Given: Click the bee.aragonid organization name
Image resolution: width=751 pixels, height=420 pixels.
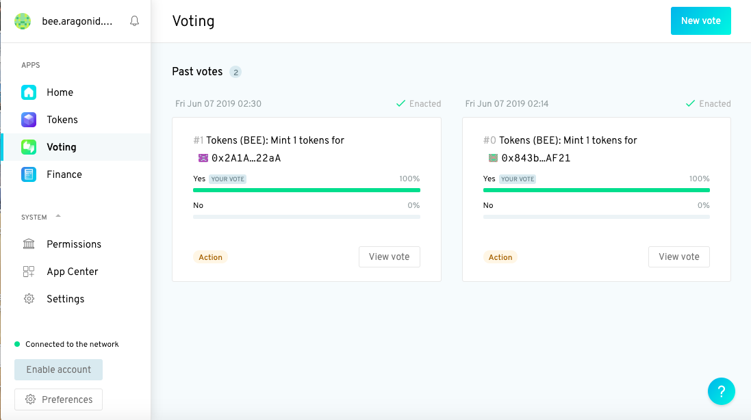Looking at the screenshot, I should (x=77, y=21).
